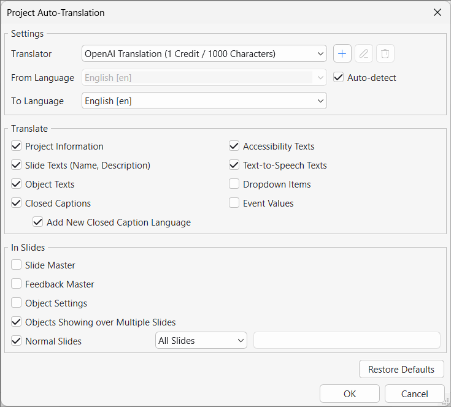Check the Event Values option
This screenshot has height=407, width=451.
tap(234, 203)
